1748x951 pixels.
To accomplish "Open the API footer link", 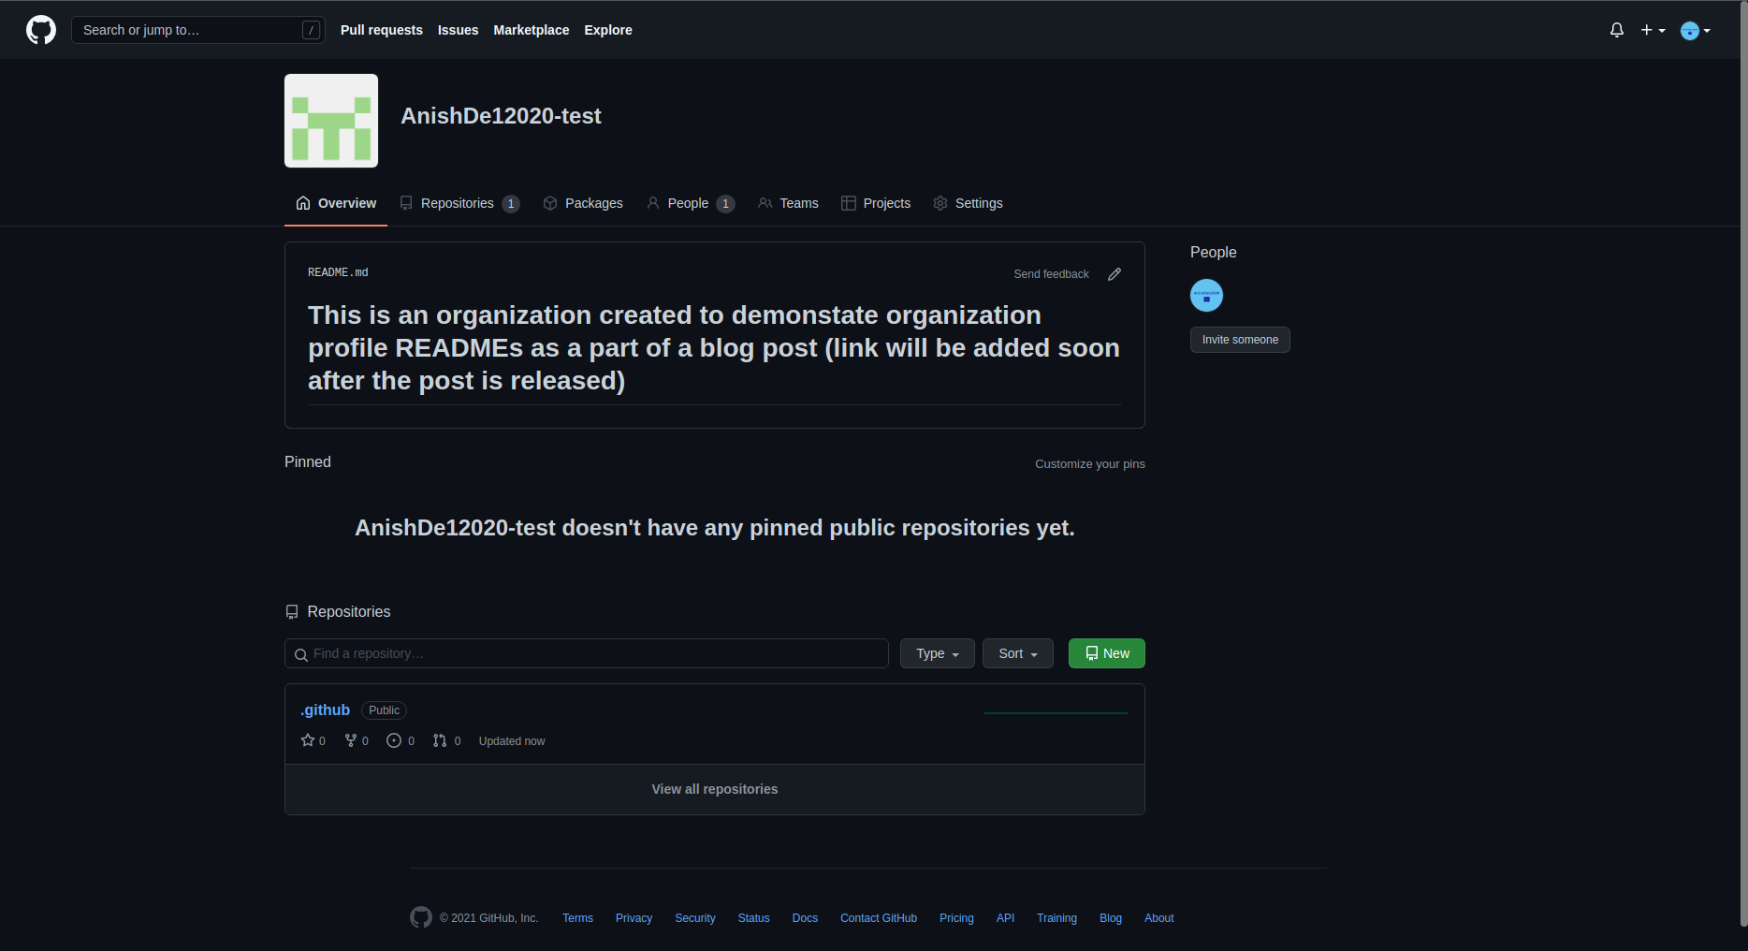I will click(1005, 918).
